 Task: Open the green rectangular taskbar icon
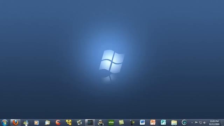tap(111, 122)
